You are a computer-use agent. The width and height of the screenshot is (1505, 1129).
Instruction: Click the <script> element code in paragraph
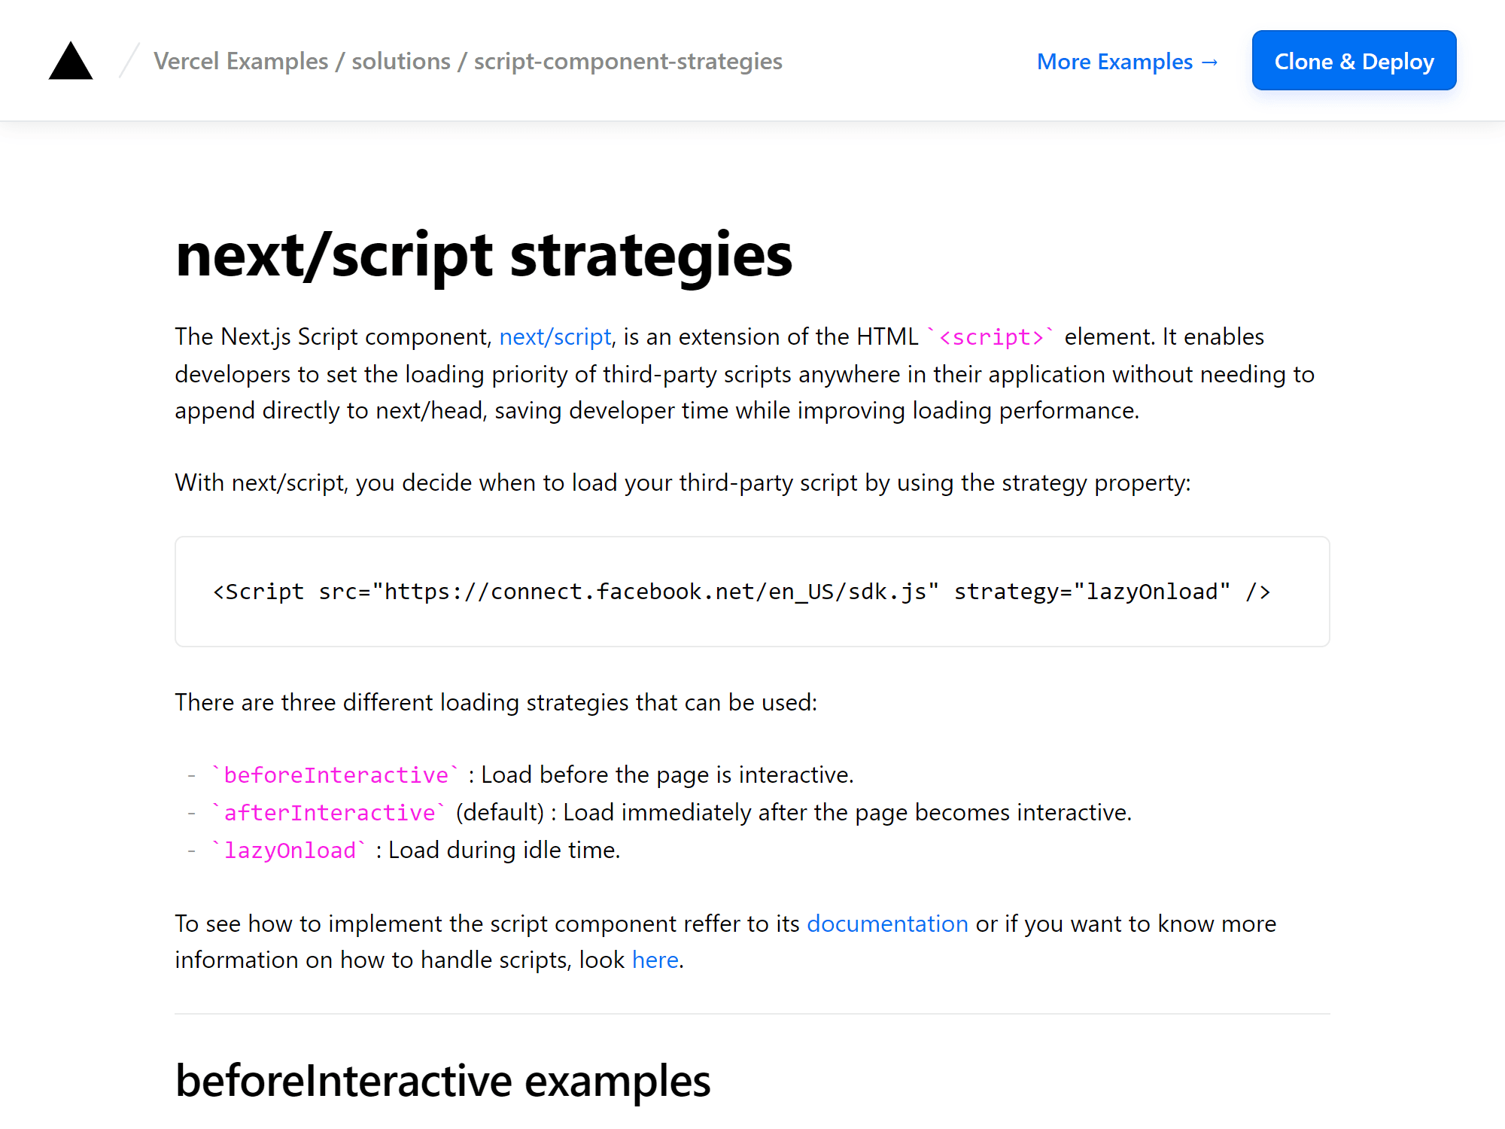[991, 337]
